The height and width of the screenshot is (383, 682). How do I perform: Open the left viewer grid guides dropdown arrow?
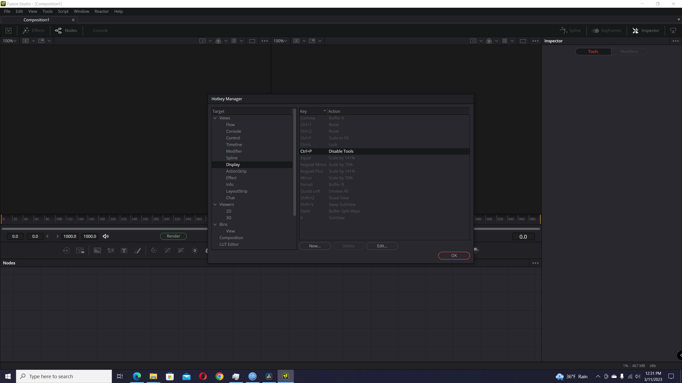[242, 41]
